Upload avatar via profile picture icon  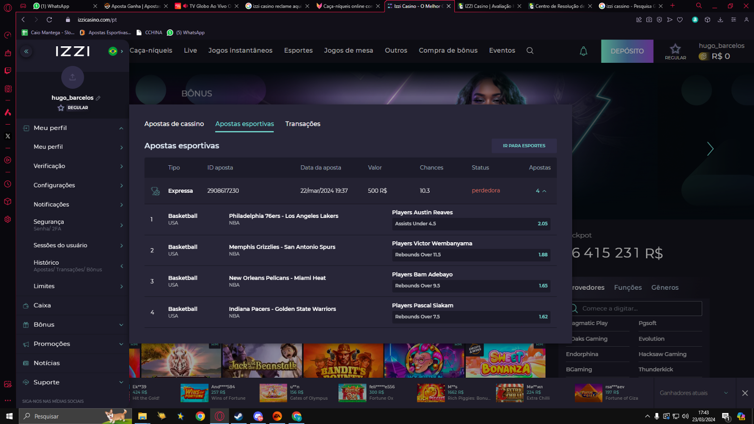click(x=72, y=77)
